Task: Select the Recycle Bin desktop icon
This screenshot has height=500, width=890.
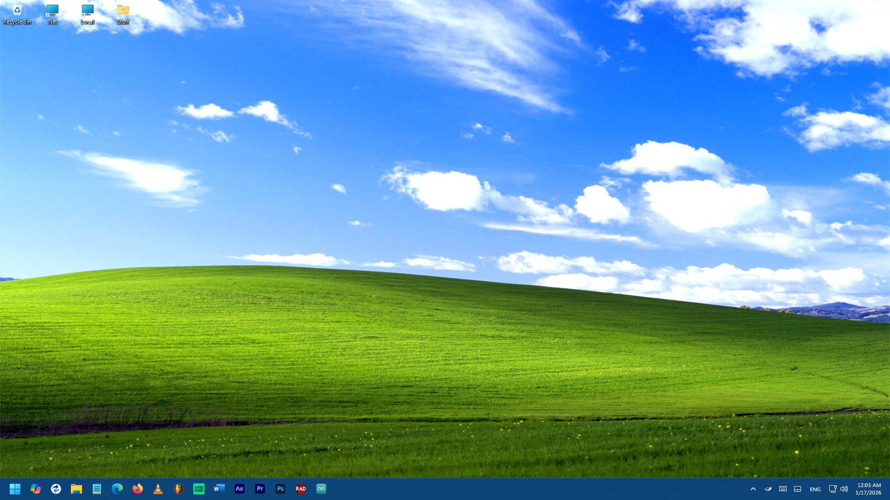Action: [17, 14]
